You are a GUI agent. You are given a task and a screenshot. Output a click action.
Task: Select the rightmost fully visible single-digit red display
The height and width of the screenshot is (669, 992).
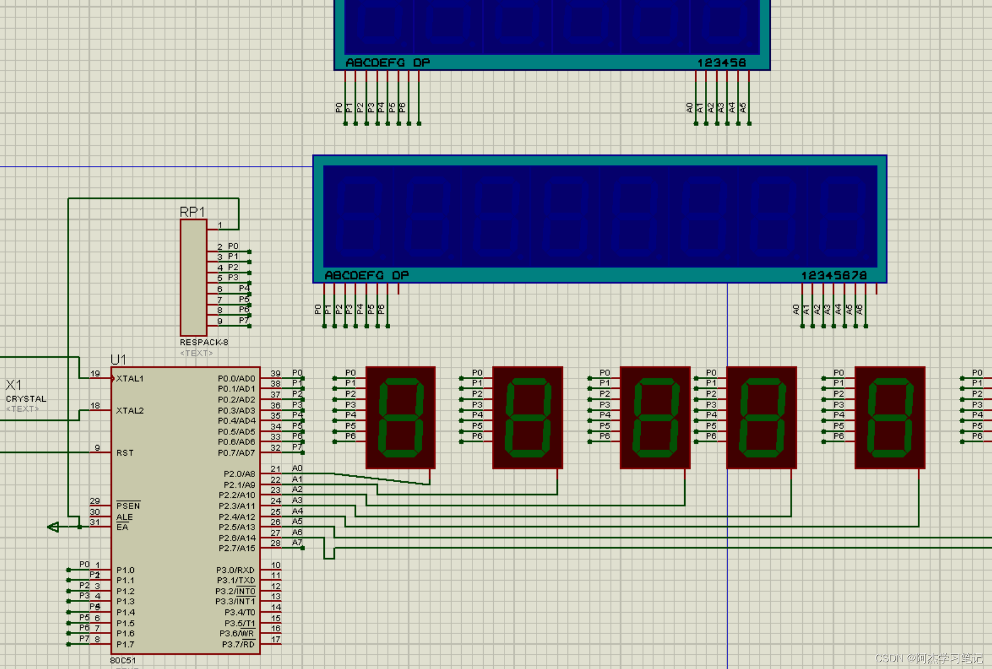point(890,417)
